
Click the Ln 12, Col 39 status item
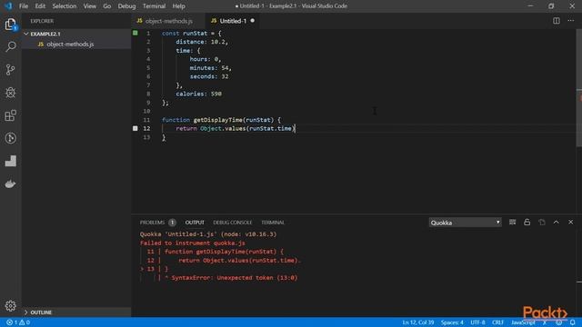point(418,322)
